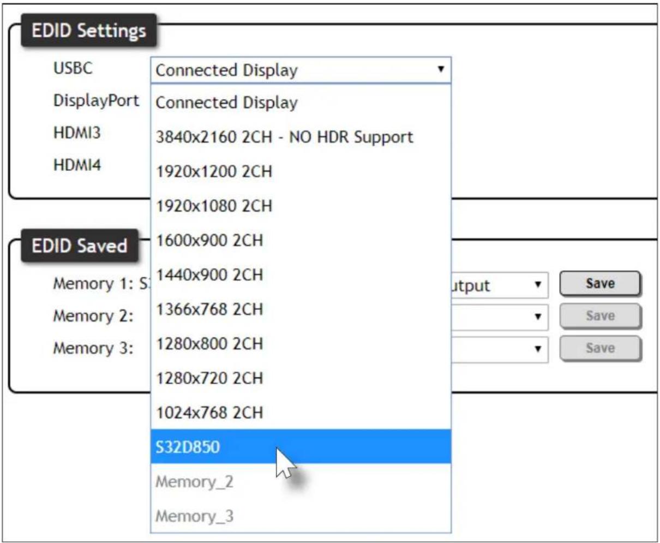Choose 1024x768 2CH option
Screen dimensions: 660x543
[301, 412]
